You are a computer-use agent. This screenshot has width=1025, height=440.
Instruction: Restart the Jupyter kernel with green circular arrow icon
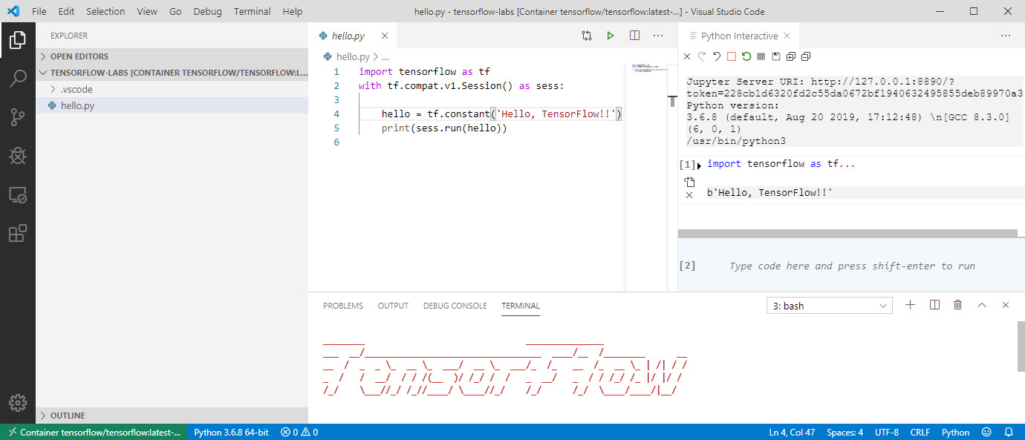[746, 56]
